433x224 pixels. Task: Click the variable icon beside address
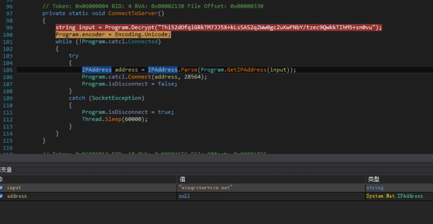[x=1, y=196]
